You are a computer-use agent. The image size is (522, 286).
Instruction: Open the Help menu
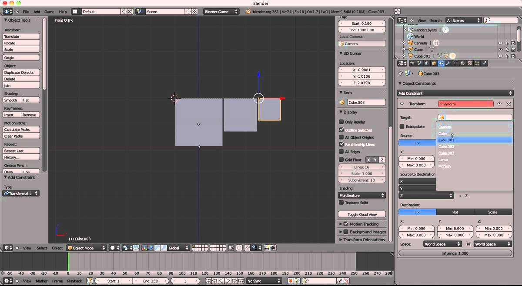pyautogui.click(x=63, y=12)
